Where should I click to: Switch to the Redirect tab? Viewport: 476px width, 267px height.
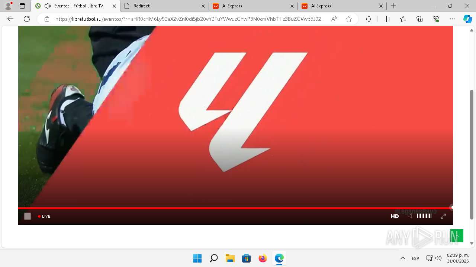pos(165,6)
